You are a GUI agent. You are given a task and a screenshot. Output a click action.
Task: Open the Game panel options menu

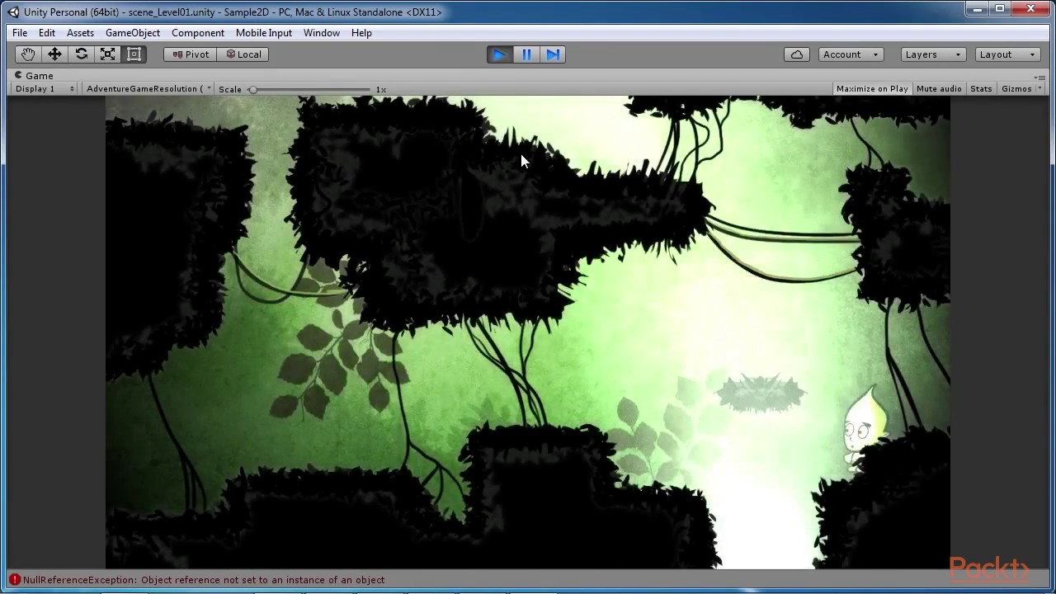tap(1040, 76)
